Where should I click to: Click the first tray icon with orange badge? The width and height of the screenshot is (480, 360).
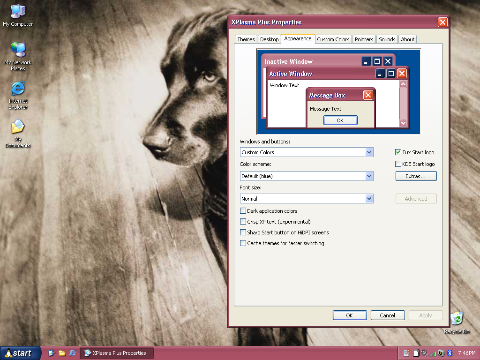406,353
